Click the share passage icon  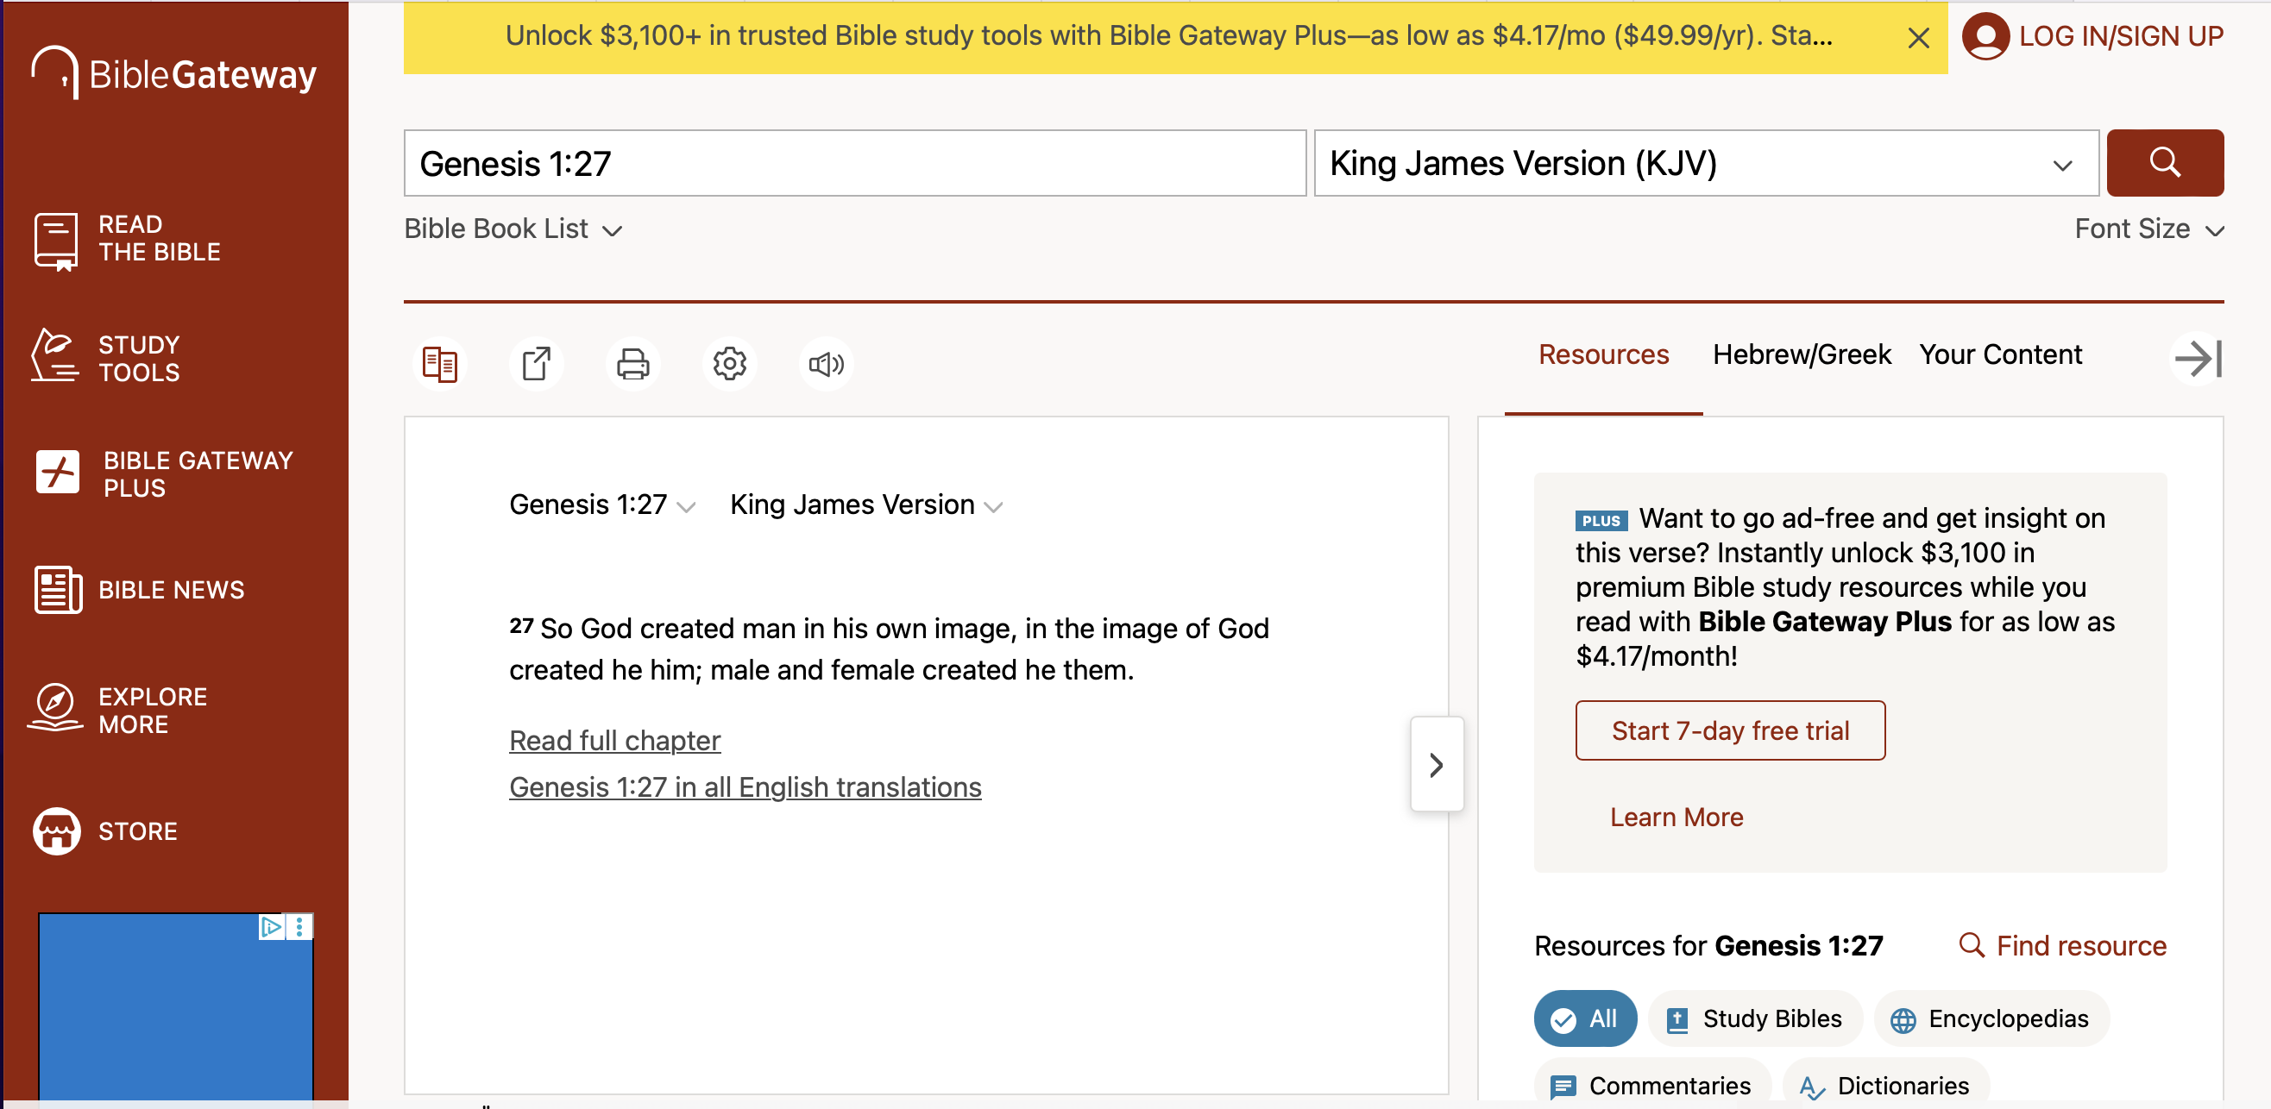[x=536, y=364]
